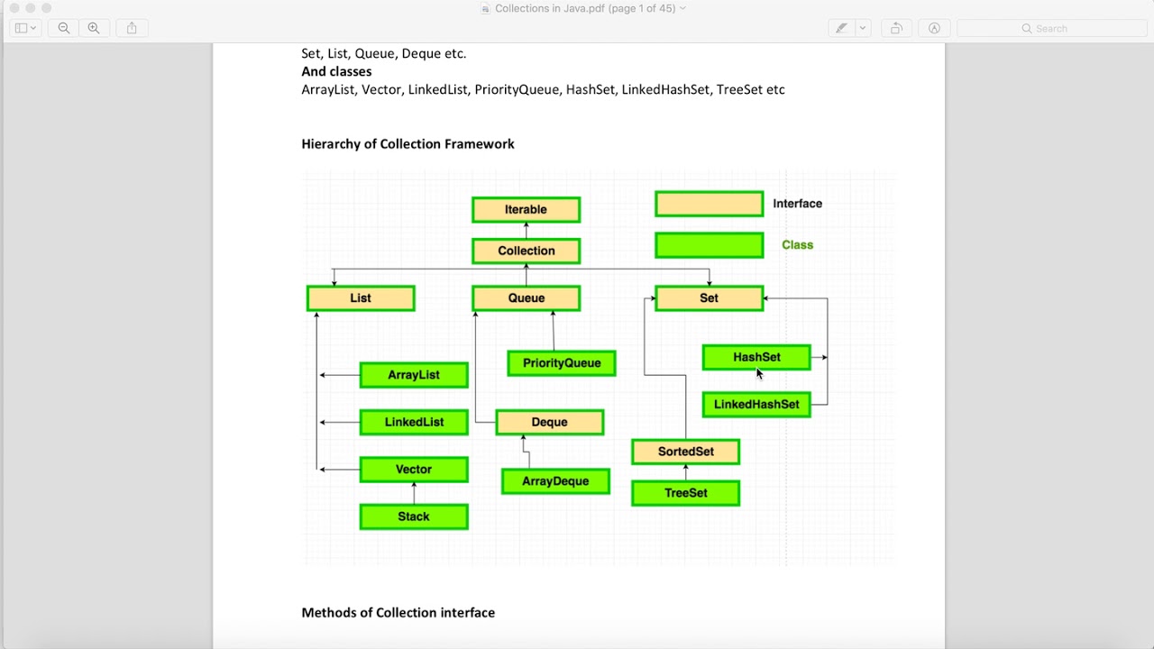
Task: Click the Interface legend label
Action: [798, 204]
